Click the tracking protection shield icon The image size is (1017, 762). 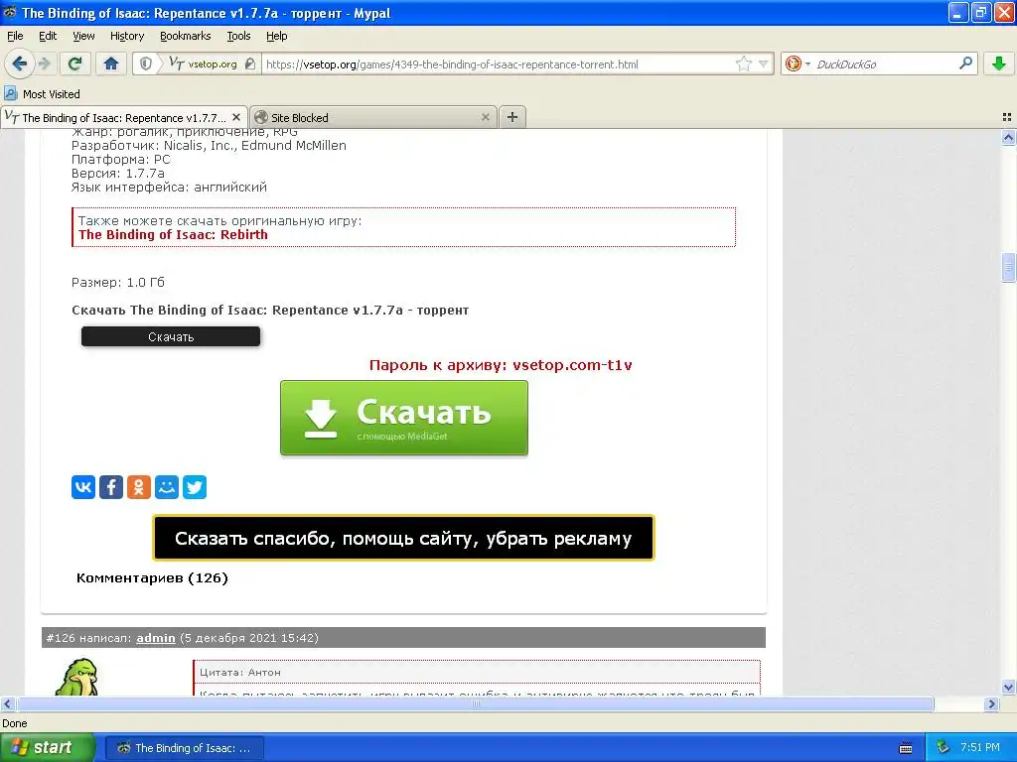(146, 63)
